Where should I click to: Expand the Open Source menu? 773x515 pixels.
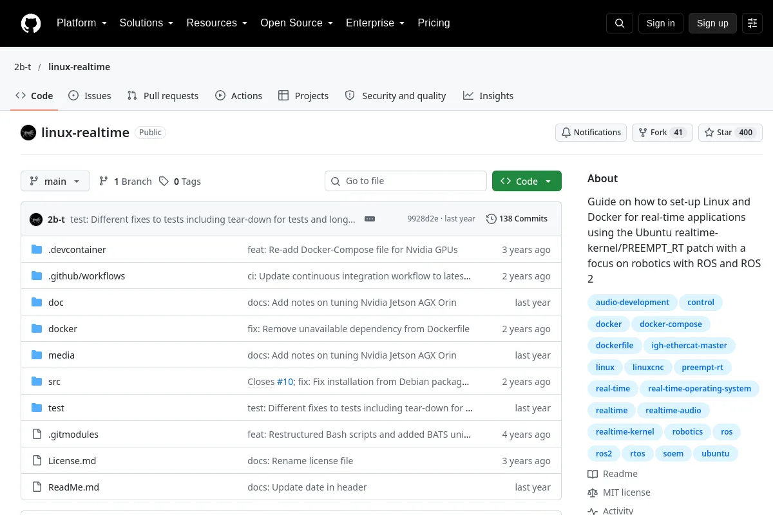pos(297,23)
